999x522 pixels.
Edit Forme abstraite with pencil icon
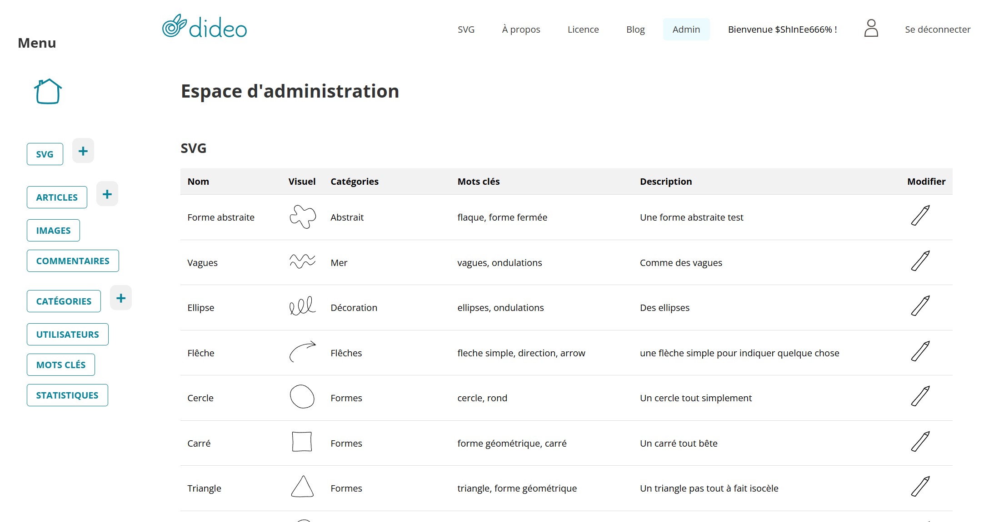920,216
